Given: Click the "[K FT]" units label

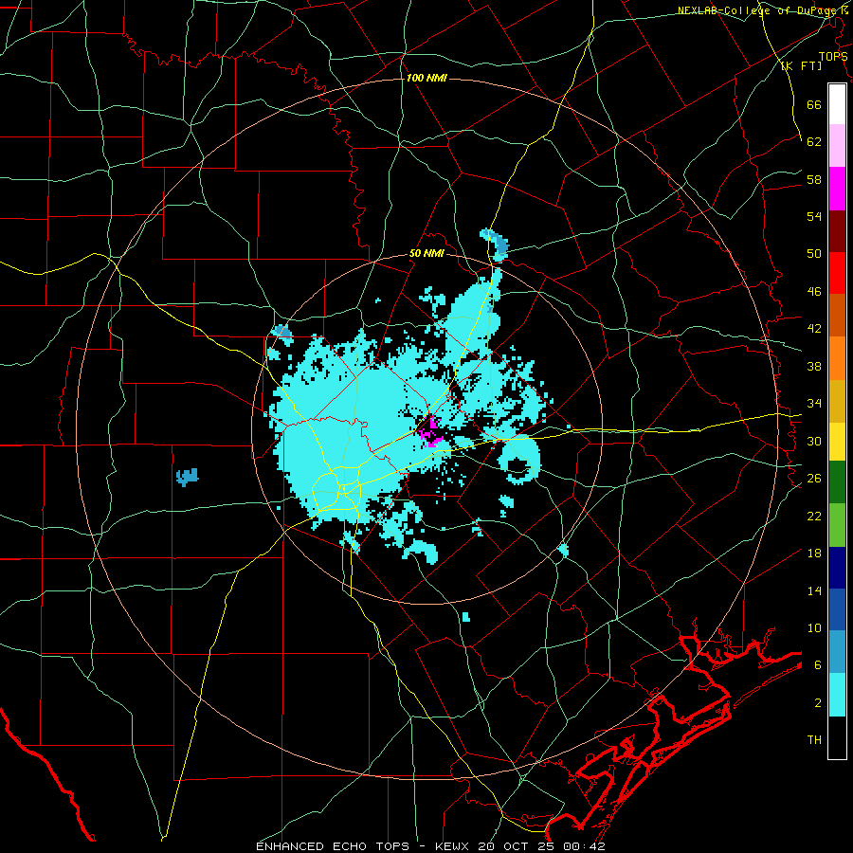Looking at the screenshot, I should (801, 65).
